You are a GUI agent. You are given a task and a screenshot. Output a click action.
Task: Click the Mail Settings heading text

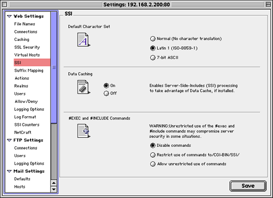pos(29,171)
